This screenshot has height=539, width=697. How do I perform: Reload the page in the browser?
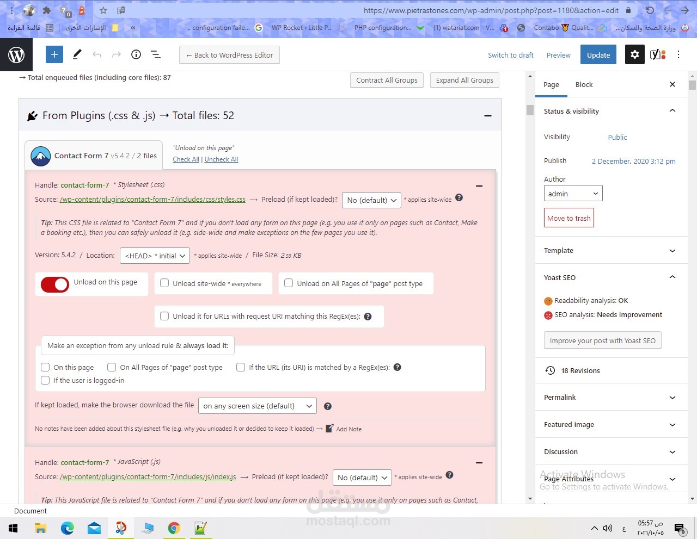(x=650, y=10)
